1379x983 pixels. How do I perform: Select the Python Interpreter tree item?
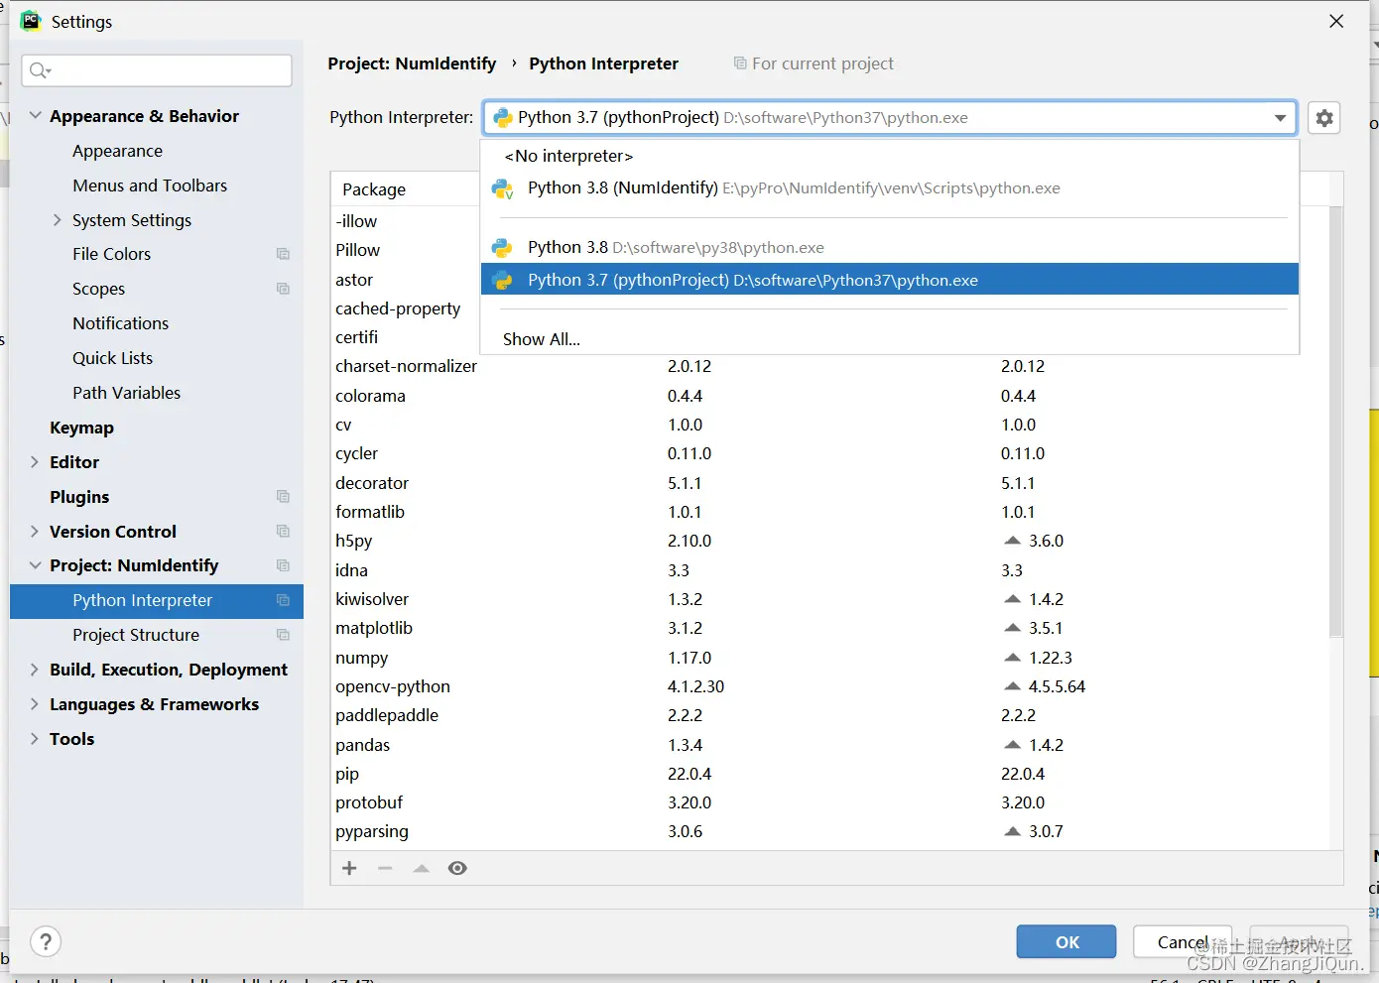[x=157, y=600]
